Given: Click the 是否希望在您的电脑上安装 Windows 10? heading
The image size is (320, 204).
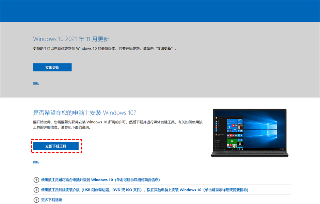Looking at the screenshot, I should tap(84, 113).
